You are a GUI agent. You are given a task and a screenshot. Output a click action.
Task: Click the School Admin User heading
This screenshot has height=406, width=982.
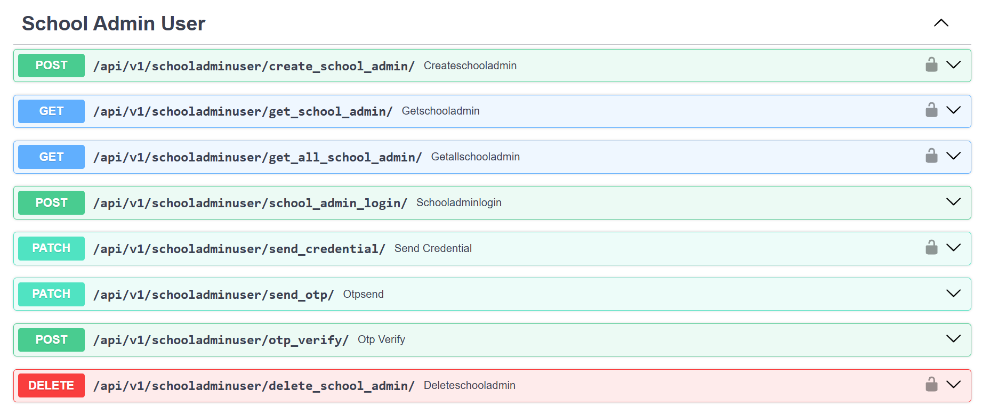114,23
